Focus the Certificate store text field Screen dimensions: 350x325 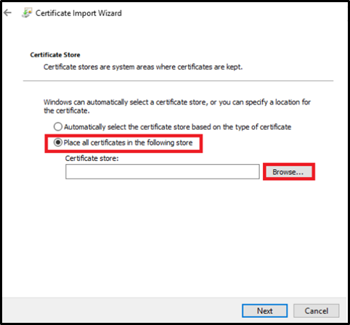tap(163, 172)
